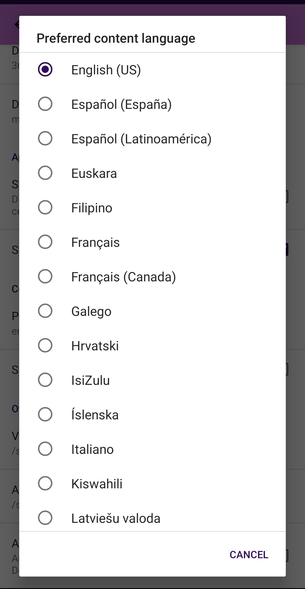305x589 pixels.
Task: Tap the Kiswahili language text
Action: coord(97,484)
